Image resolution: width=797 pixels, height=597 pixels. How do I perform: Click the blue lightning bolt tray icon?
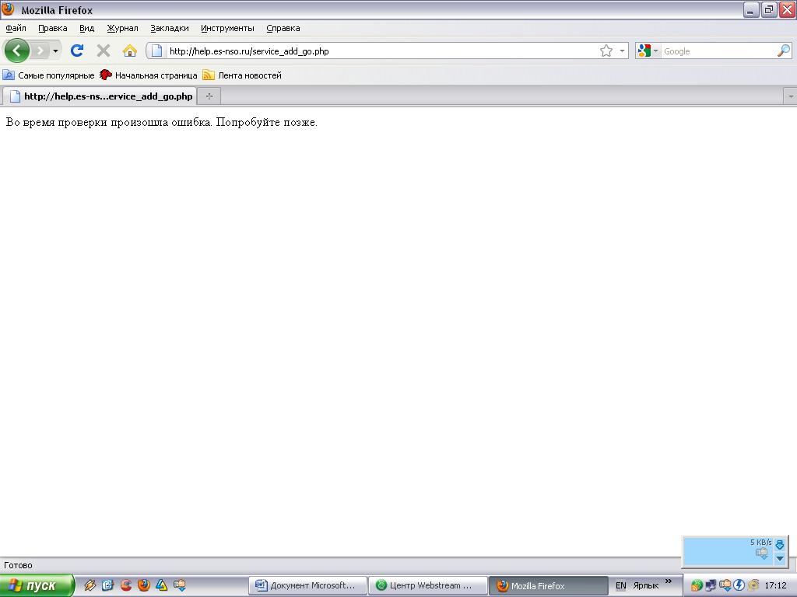(x=739, y=585)
